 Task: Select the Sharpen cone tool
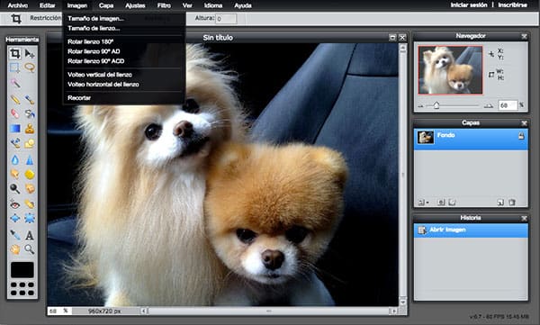pos(30,159)
